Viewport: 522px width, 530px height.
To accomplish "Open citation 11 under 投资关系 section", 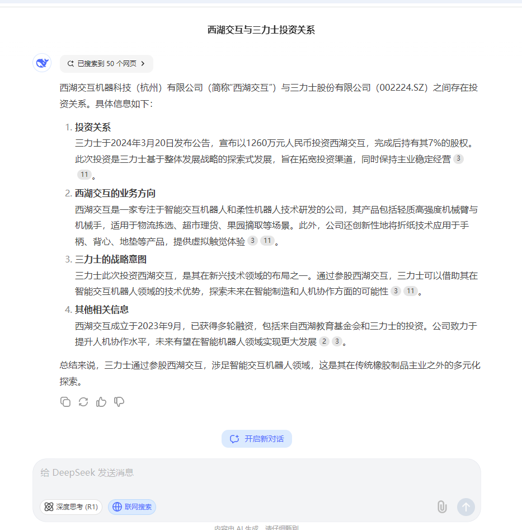I will tap(84, 175).
